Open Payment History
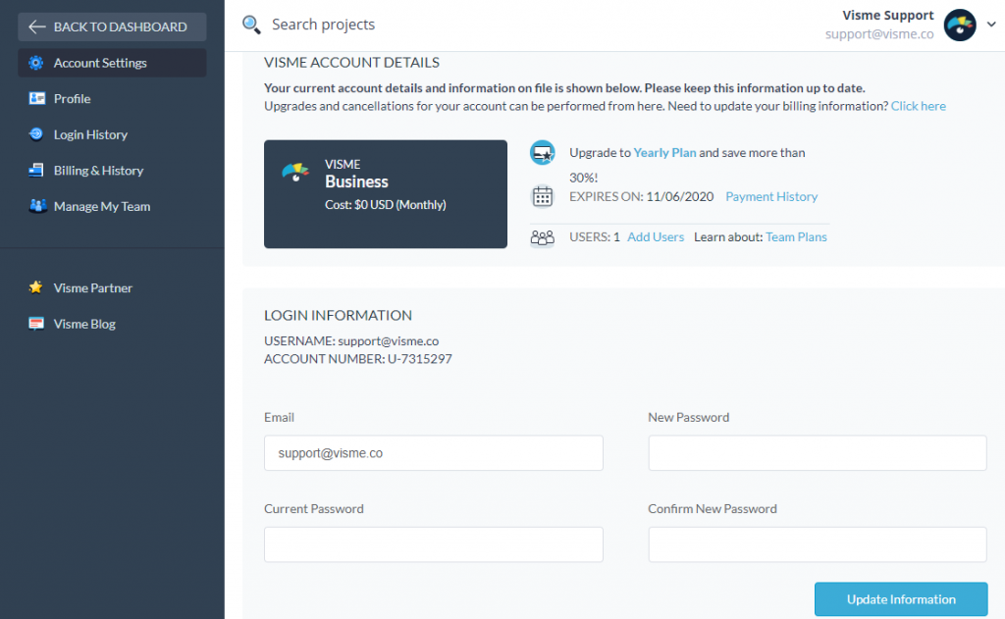 coord(771,196)
